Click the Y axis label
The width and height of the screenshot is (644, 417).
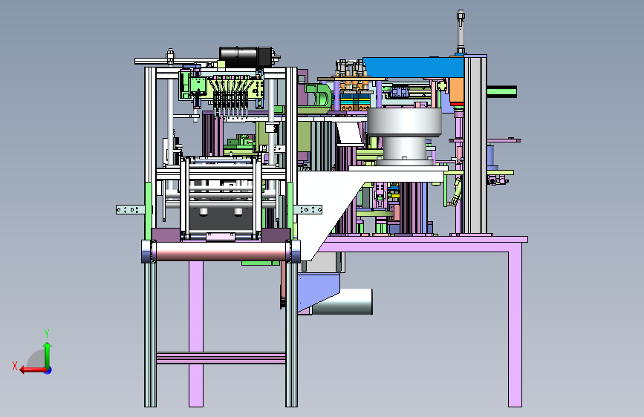pyautogui.click(x=47, y=334)
